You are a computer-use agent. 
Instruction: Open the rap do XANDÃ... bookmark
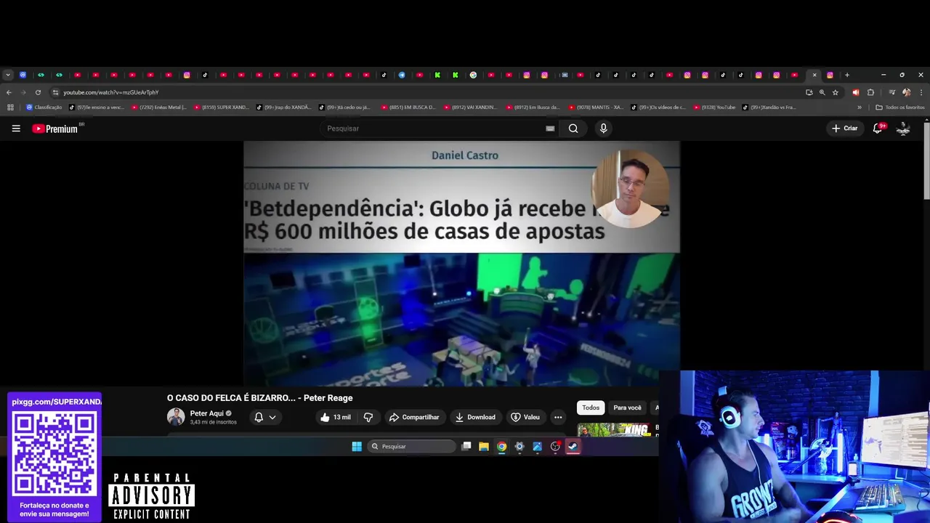(283, 108)
